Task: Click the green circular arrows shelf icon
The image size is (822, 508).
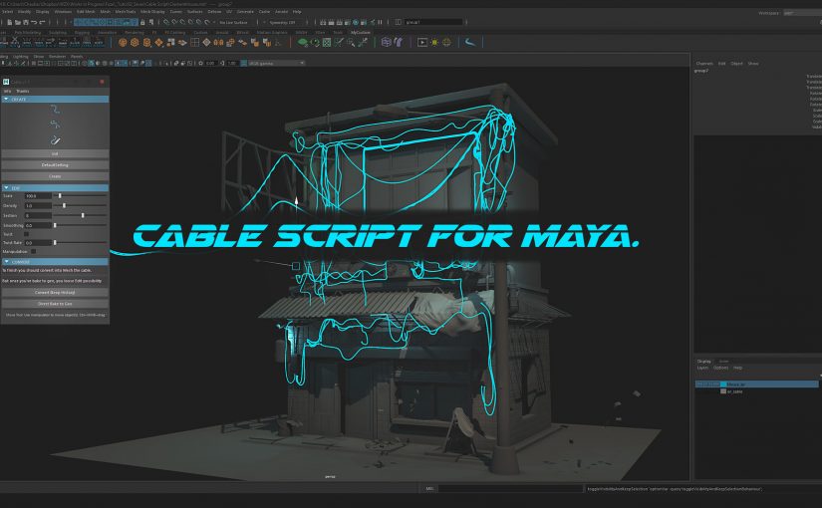Action: [x=315, y=43]
